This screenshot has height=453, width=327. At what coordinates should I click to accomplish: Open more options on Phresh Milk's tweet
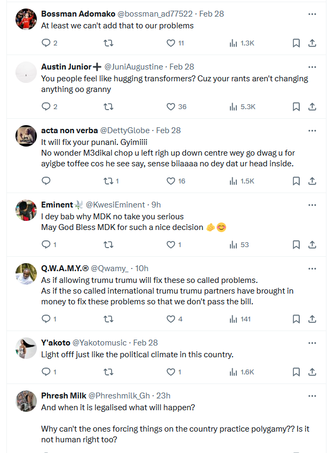pos(313,395)
